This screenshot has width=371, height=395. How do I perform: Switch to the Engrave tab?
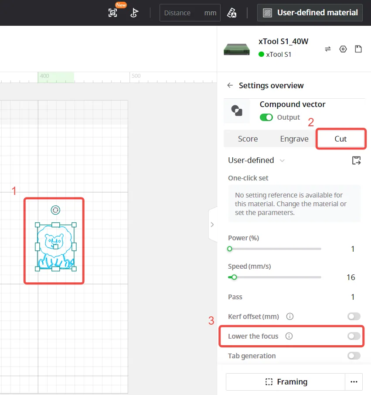(294, 139)
